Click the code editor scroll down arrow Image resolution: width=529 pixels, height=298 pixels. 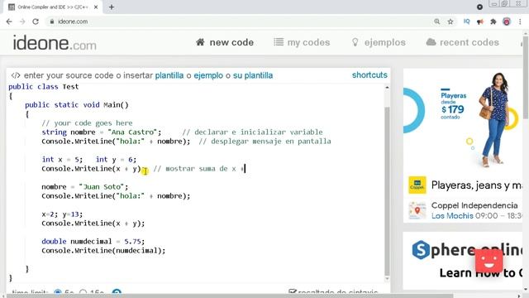[x=387, y=279]
